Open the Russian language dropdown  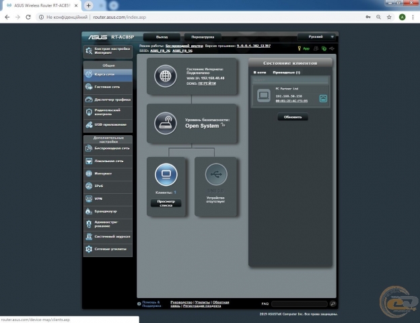[318, 36]
